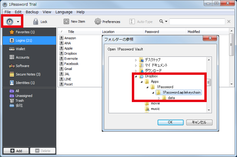Expand the data folder node
This screenshot has width=237, height=157.
tap(159, 98)
